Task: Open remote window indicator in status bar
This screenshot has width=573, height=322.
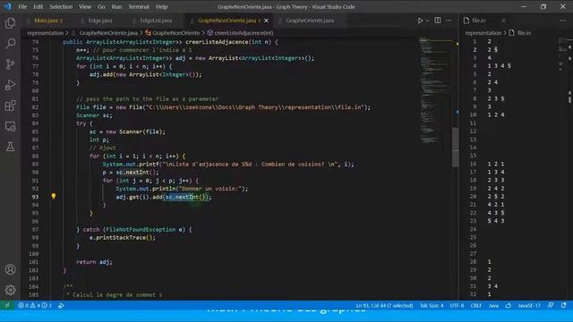Action: coord(7,305)
